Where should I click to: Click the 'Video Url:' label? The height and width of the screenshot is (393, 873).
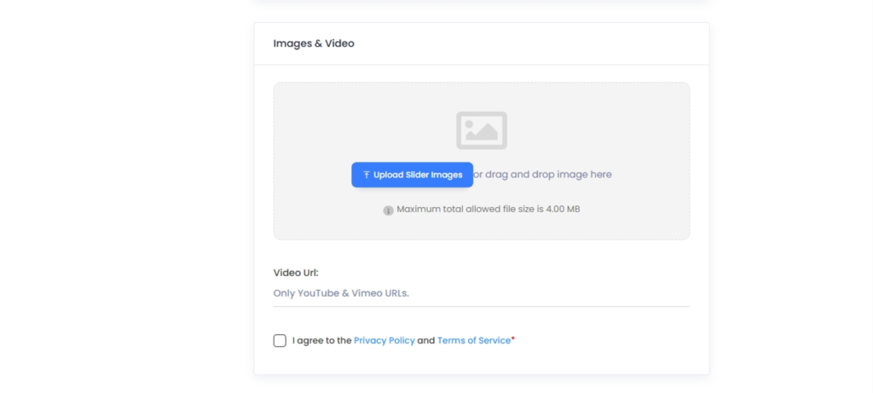296,273
